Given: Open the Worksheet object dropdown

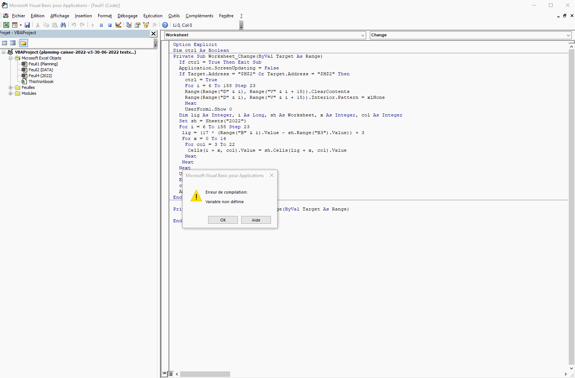Looking at the screenshot, I should pyautogui.click(x=362, y=35).
